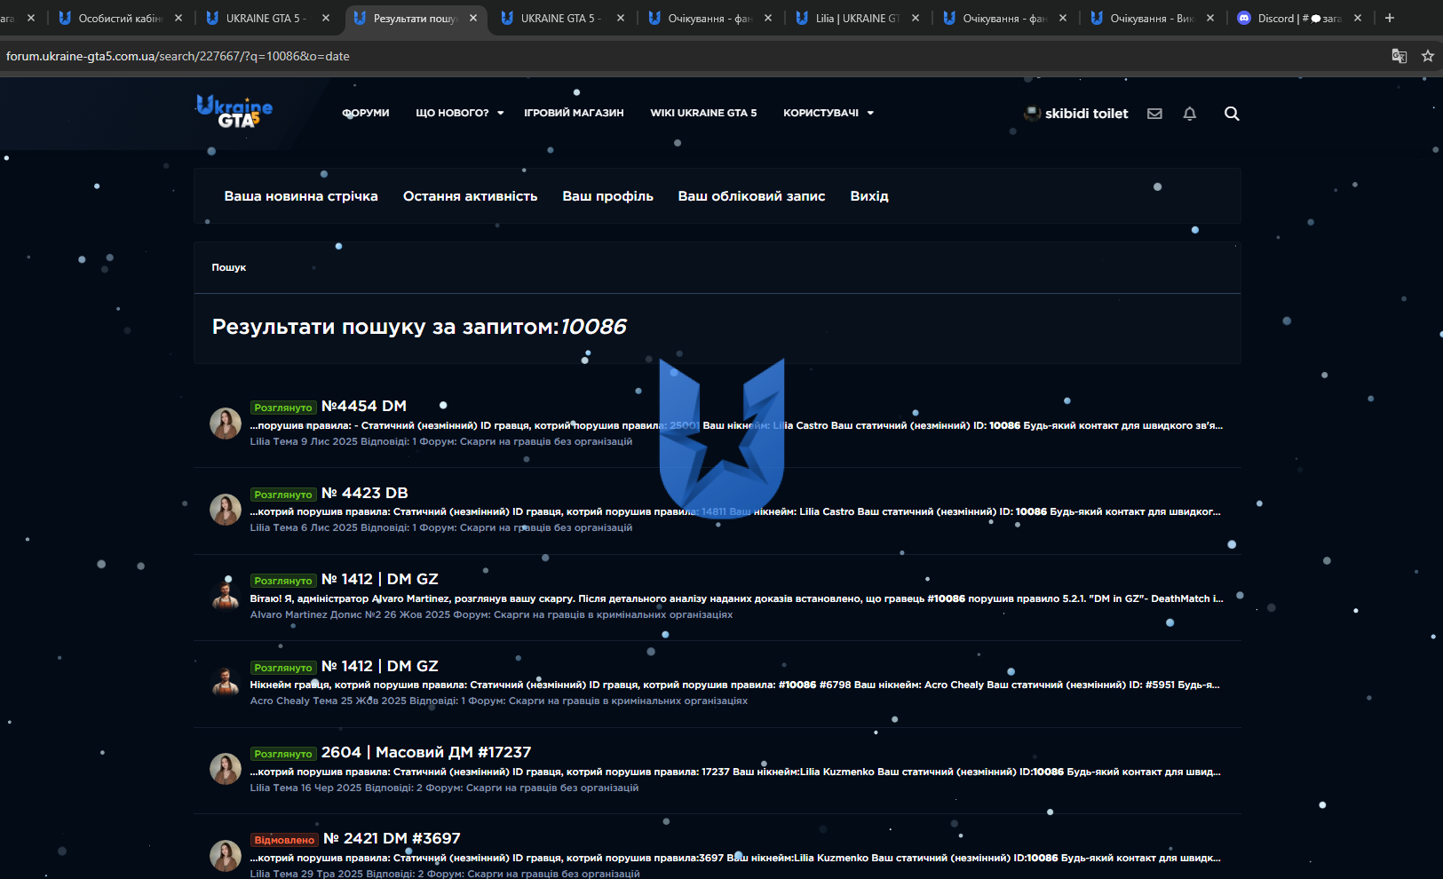Bookmark the page with the star icon
Image resolution: width=1443 pixels, height=879 pixels.
pyautogui.click(x=1428, y=56)
